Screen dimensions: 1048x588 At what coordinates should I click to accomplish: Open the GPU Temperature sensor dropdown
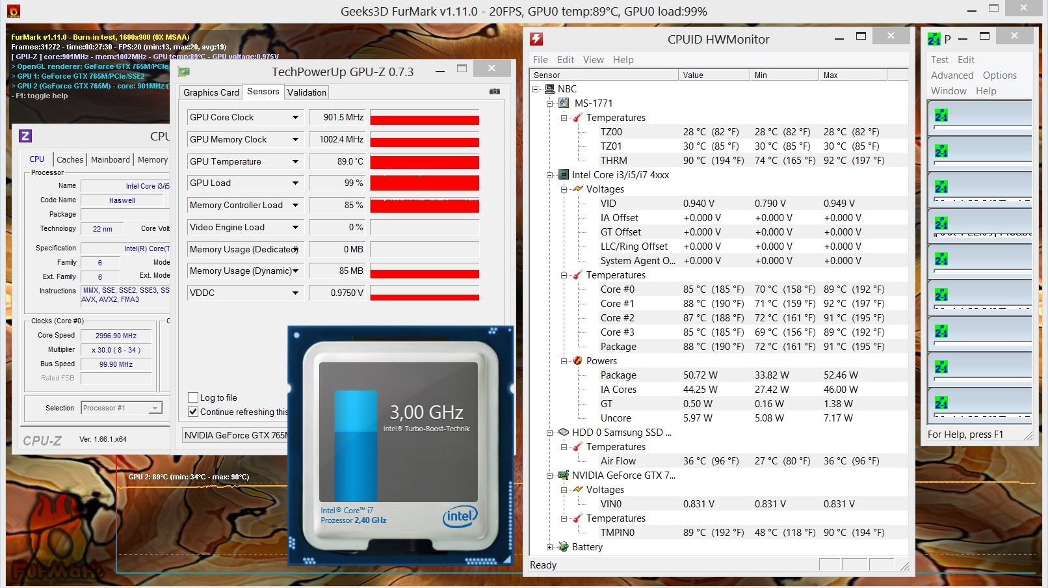coord(296,161)
